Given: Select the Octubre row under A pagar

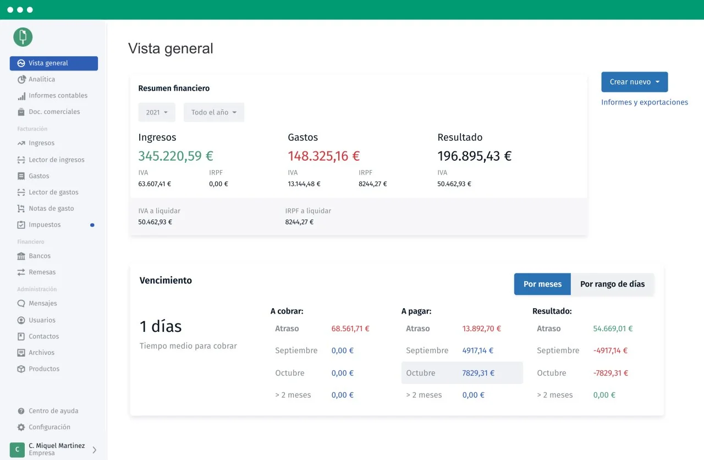Looking at the screenshot, I should click(x=461, y=373).
